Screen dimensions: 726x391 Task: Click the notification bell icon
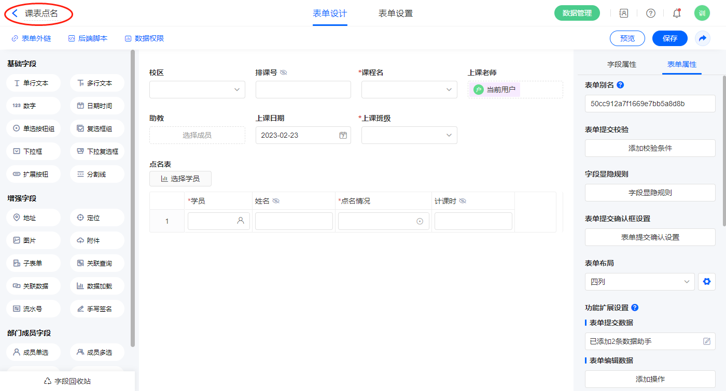click(677, 13)
